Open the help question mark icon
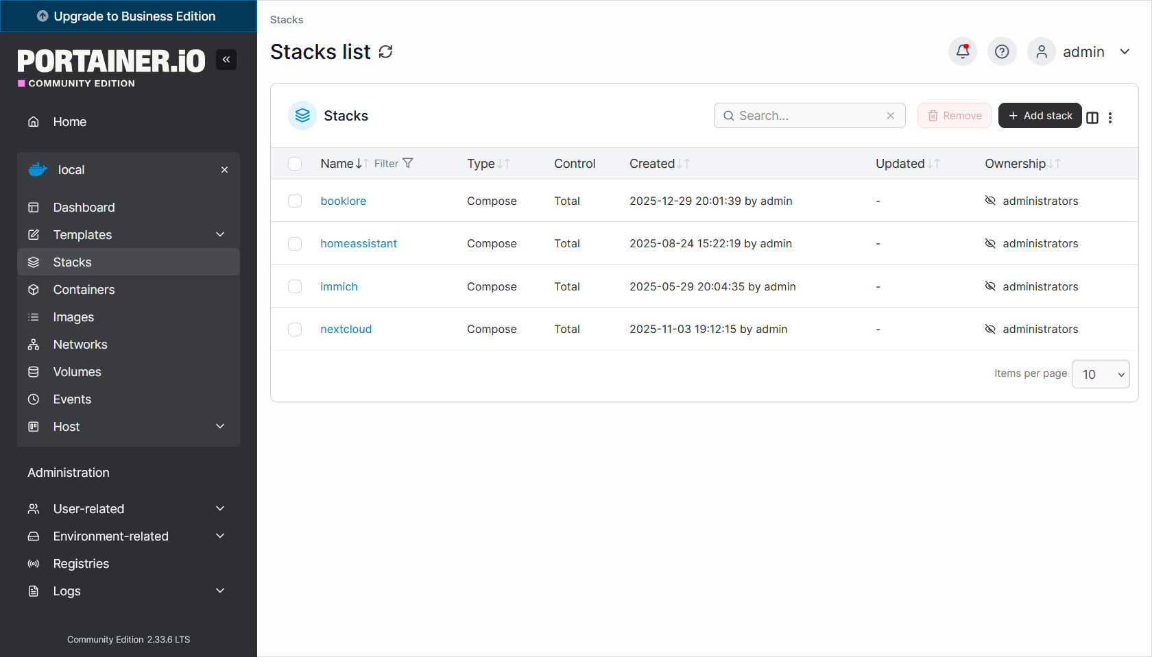Image resolution: width=1152 pixels, height=657 pixels. click(x=1002, y=51)
